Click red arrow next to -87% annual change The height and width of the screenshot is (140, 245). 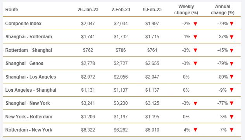click(x=231, y=37)
